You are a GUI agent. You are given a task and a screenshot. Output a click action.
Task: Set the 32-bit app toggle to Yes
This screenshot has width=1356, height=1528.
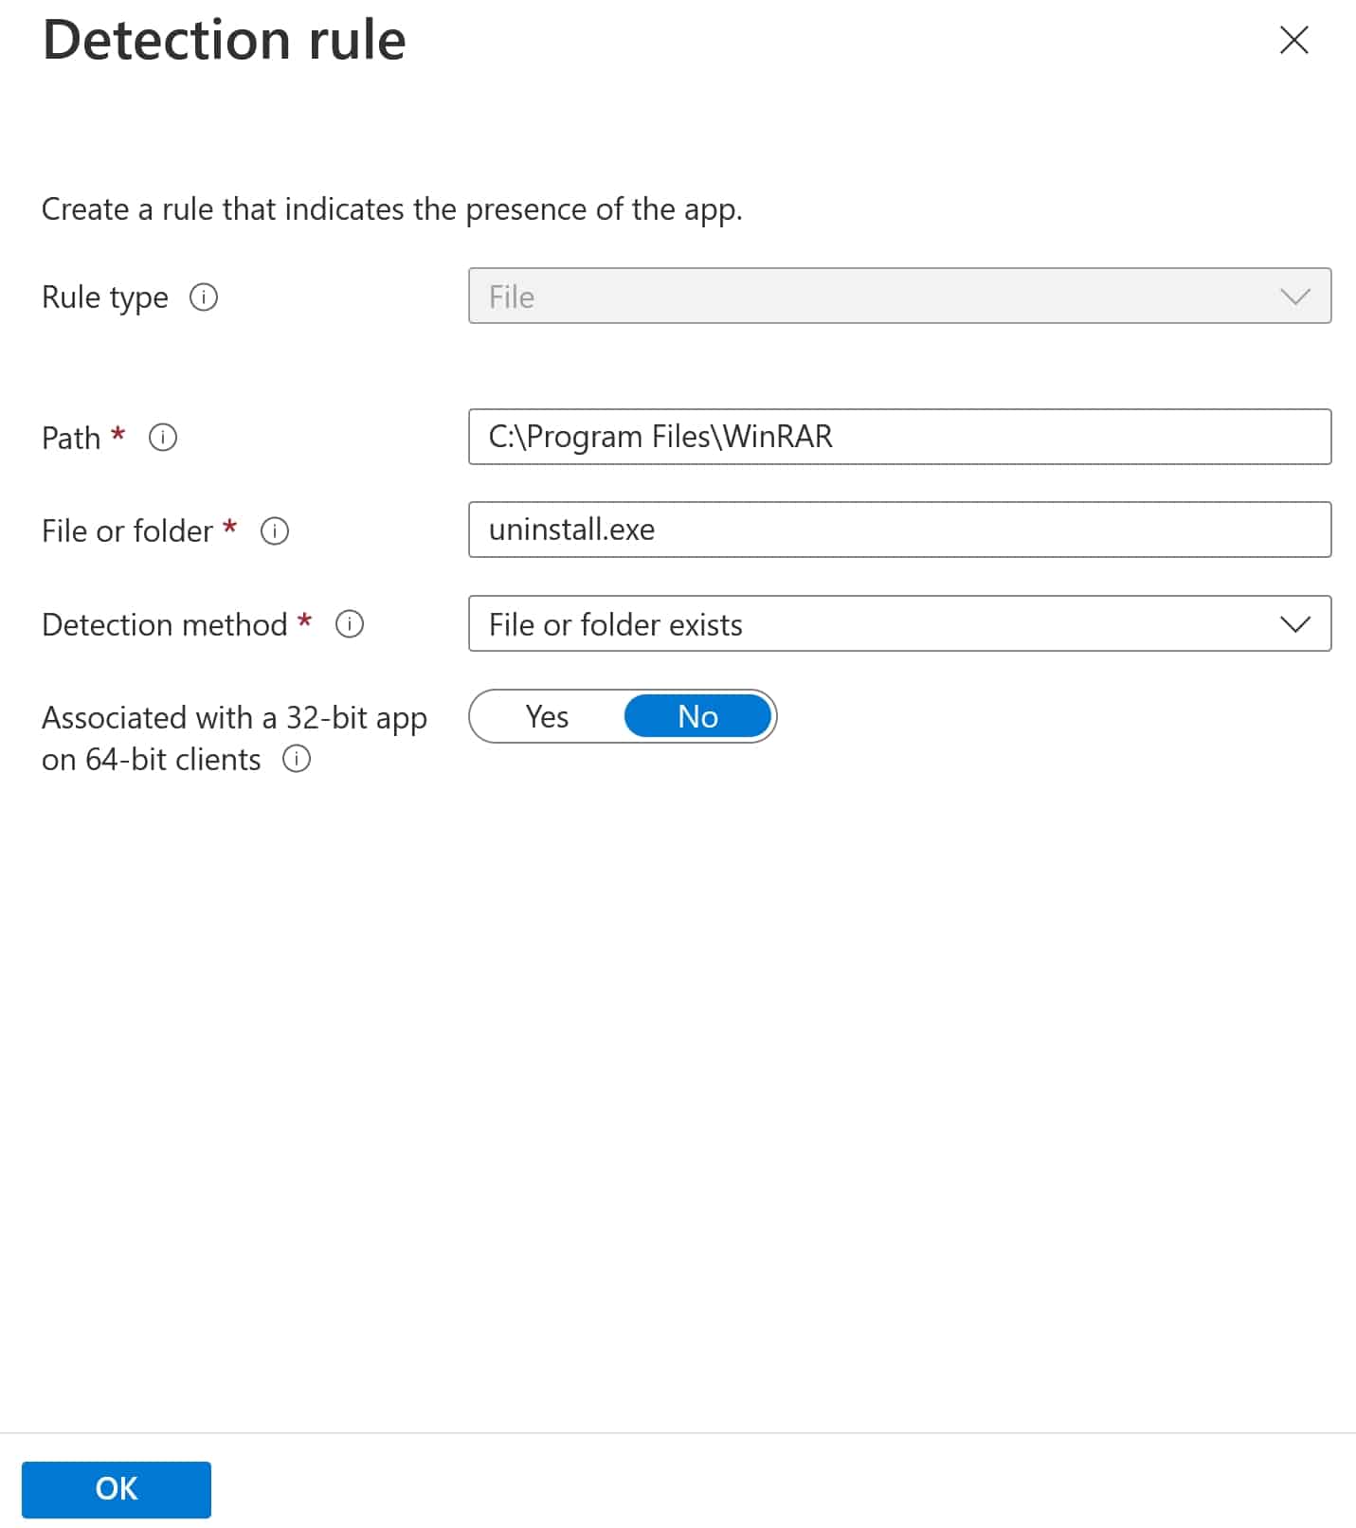548,717
